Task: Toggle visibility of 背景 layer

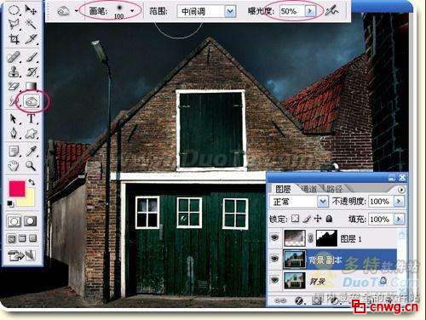Action: (274, 280)
